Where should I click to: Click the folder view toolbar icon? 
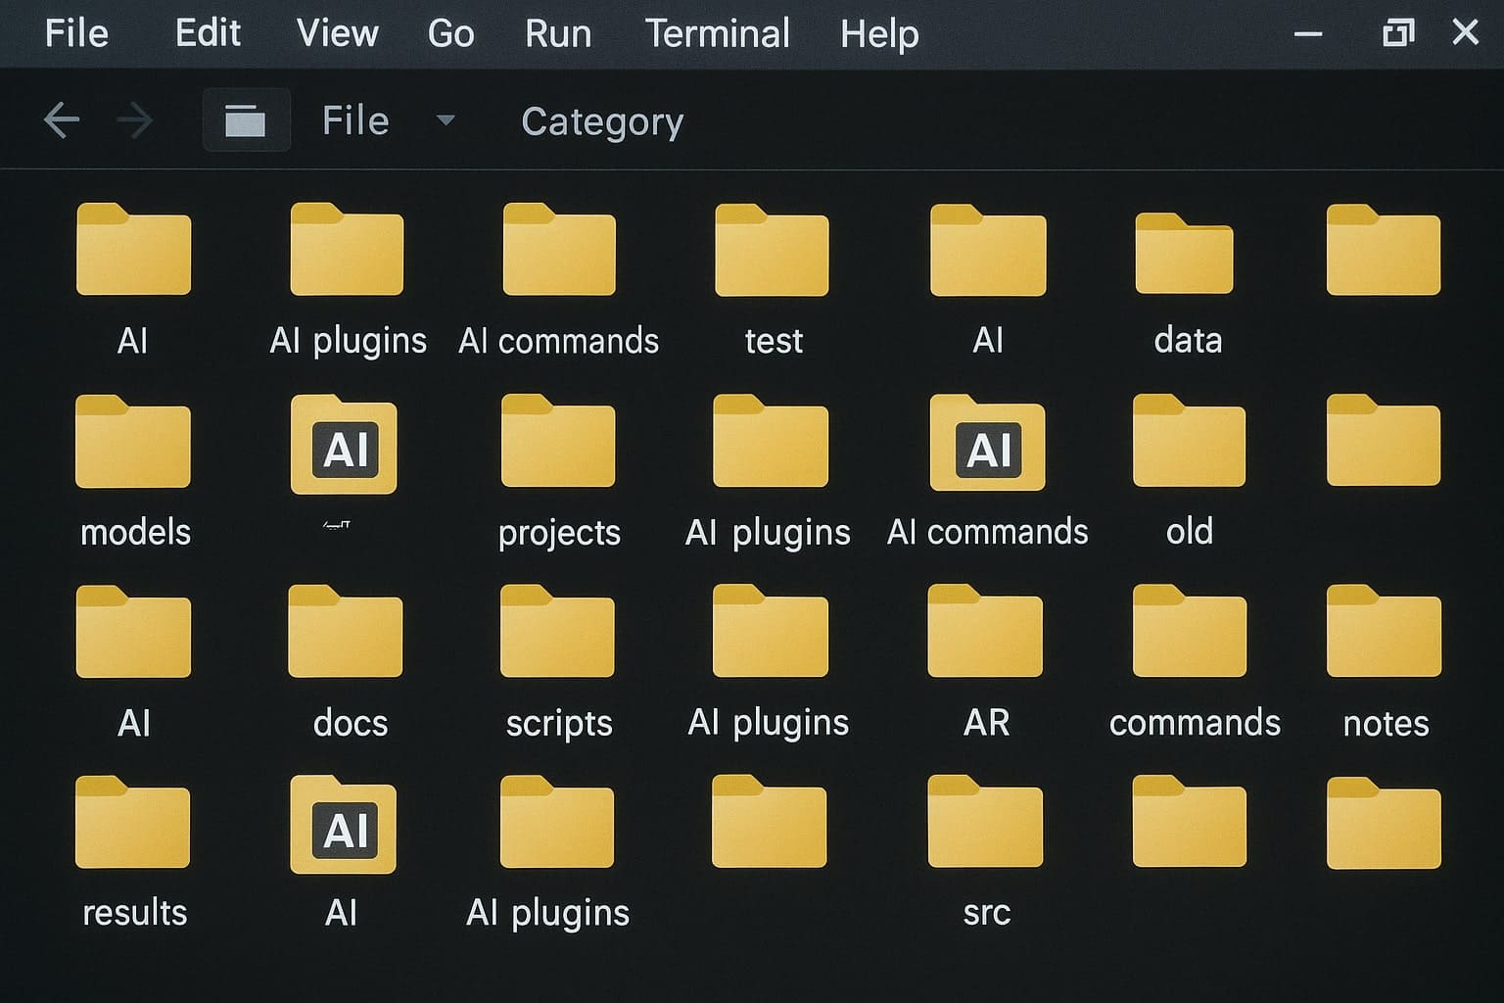(x=246, y=120)
